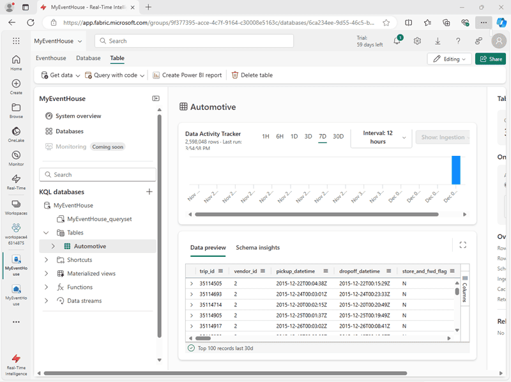Image resolution: width=511 pixels, height=382 pixels.
Task: Open the settings gear icon
Action: 417,41
